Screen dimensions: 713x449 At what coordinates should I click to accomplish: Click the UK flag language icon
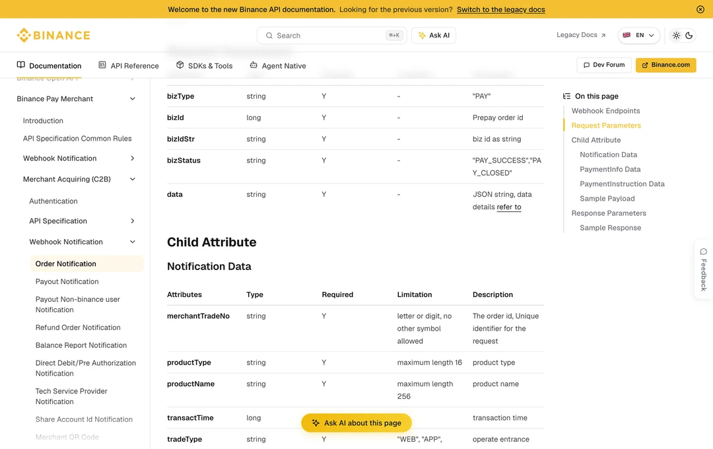coord(626,35)
